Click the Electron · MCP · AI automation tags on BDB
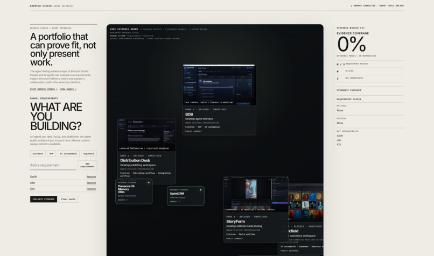 202,127
